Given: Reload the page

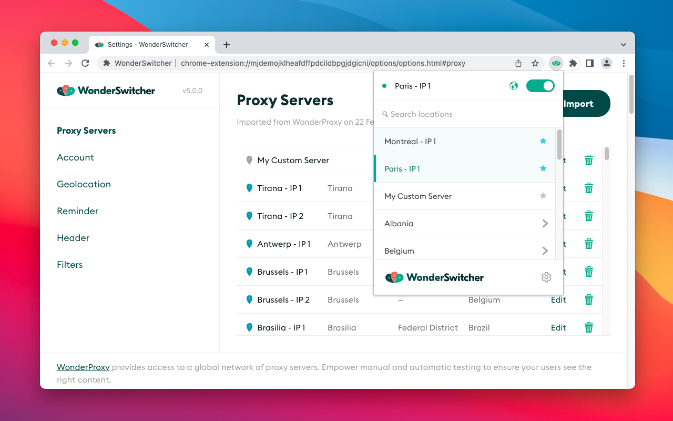Looking at the screenshot, I should click(x=85, y=63).
